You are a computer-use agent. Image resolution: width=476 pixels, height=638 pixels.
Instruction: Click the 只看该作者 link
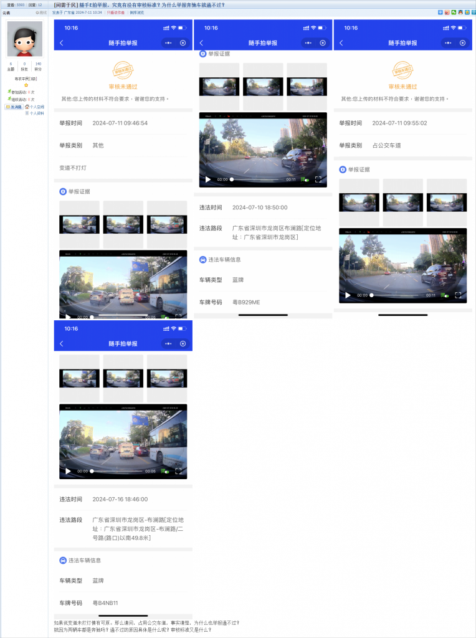coord(117,12)
